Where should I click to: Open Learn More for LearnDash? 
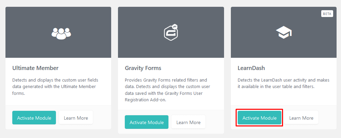(301, 118)
